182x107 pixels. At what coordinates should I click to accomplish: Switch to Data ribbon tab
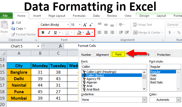pyautogui.click(x=96, y=16)
